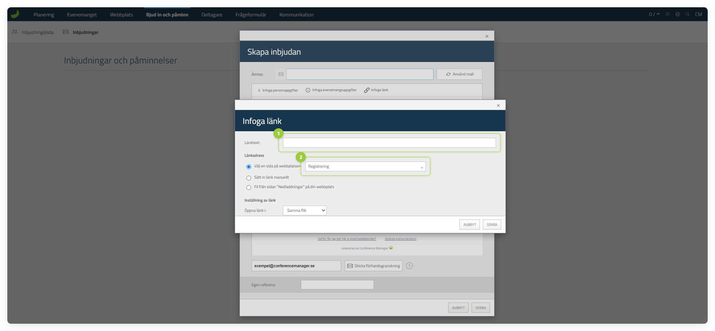Open the Deltagare menu tab
The width and height of the screenshot is (715, 331).
point(212,15)
